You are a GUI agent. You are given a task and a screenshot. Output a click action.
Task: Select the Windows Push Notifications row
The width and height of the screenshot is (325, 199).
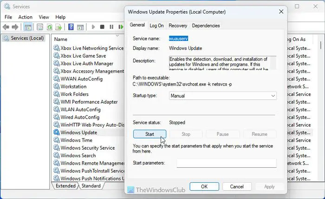tap(89, 179)
